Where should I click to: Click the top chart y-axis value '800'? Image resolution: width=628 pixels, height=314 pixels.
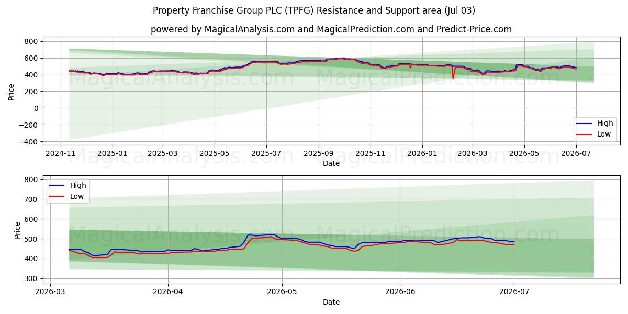[32, 41]
